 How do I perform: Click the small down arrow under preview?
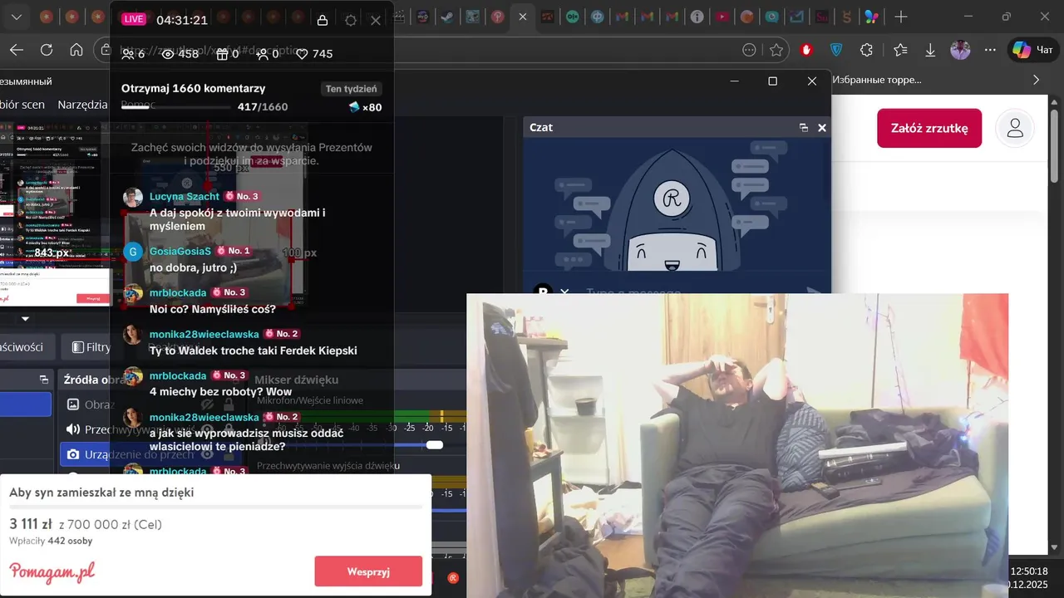point(25,318)
